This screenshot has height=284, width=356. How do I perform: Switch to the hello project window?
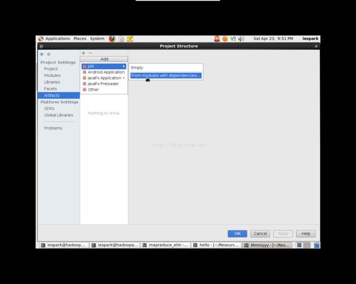click(216, 245)
